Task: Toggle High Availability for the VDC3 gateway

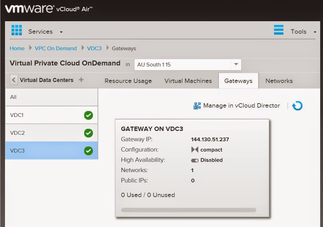Action: [x=195, y=160]
